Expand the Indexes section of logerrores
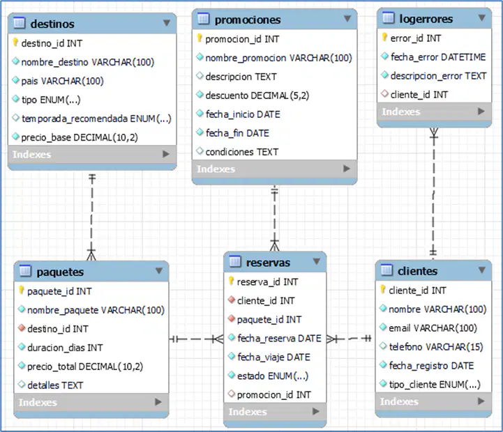Screen dimensions: 503x432 pos(481,111)
